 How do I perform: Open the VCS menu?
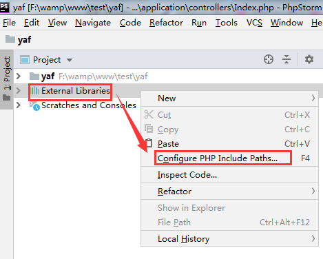point(254,23)
